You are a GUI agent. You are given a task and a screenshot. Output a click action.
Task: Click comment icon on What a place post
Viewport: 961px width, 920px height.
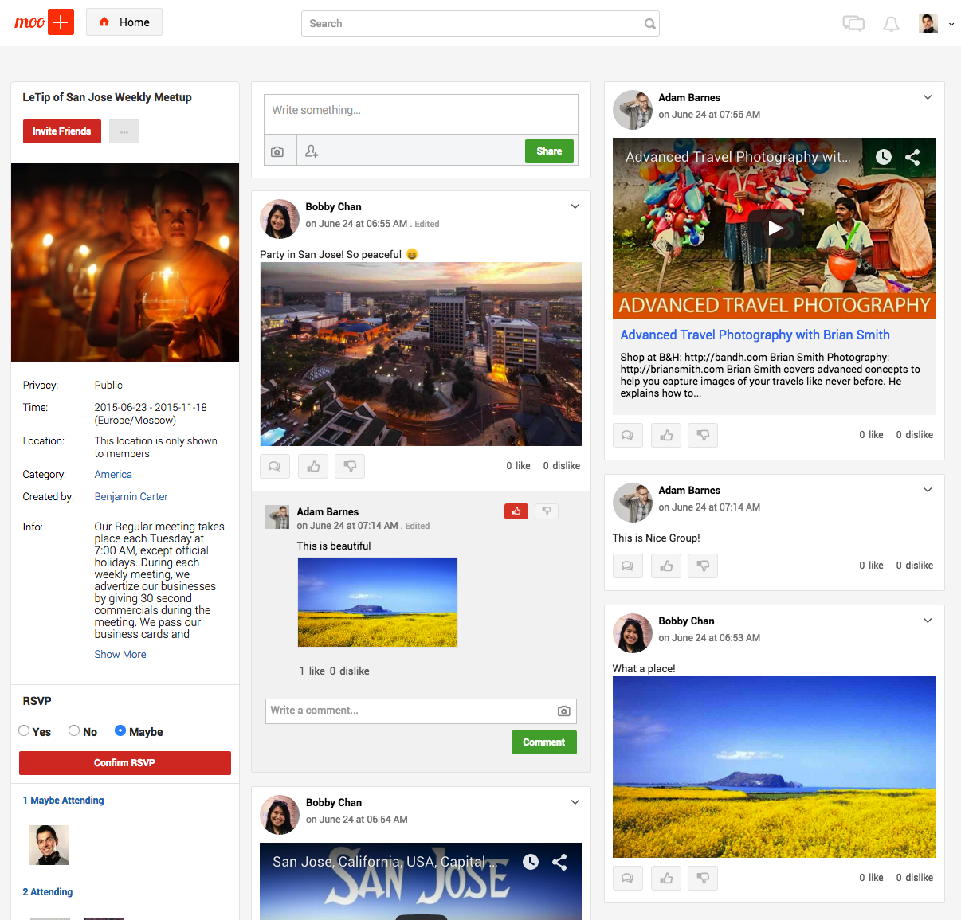(x=628, y=878)
